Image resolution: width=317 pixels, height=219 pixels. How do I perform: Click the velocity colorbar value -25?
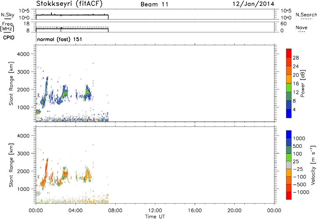point(298,169)
